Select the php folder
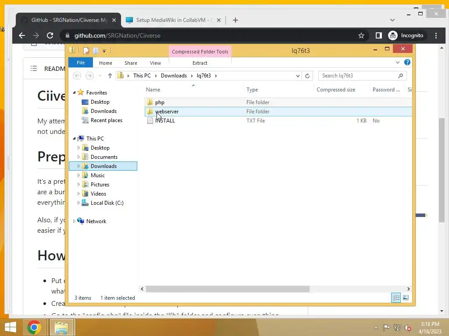449x336 pixels. click(160, 102)
